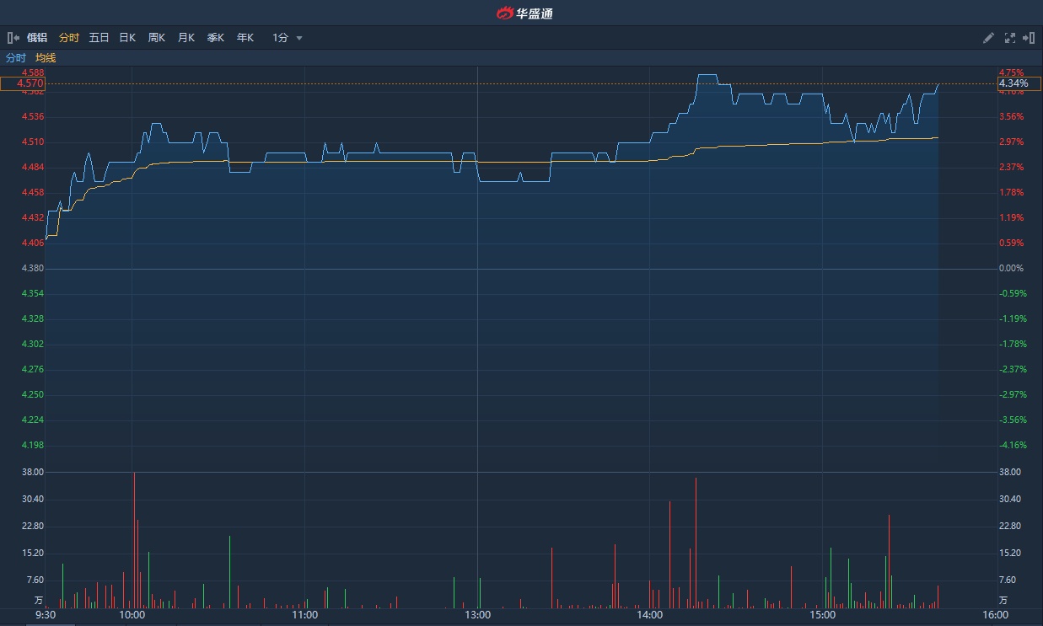The image size is (1043, 626).
Task: Click the 华盛通 logo in title bar
Action: click(x=524, y=13)
